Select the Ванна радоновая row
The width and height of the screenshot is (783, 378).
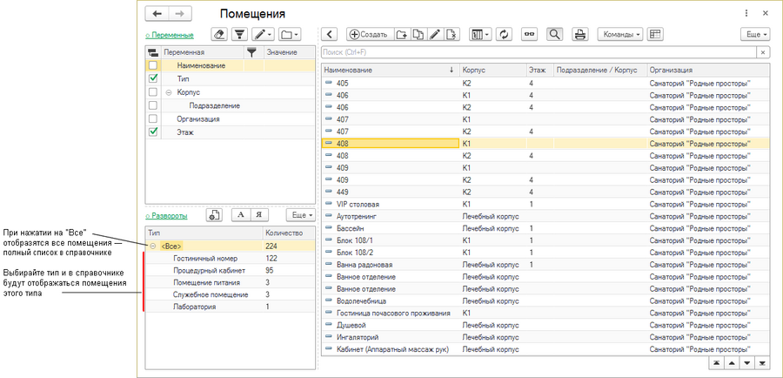pyautogui.click(x=545, y=265)
